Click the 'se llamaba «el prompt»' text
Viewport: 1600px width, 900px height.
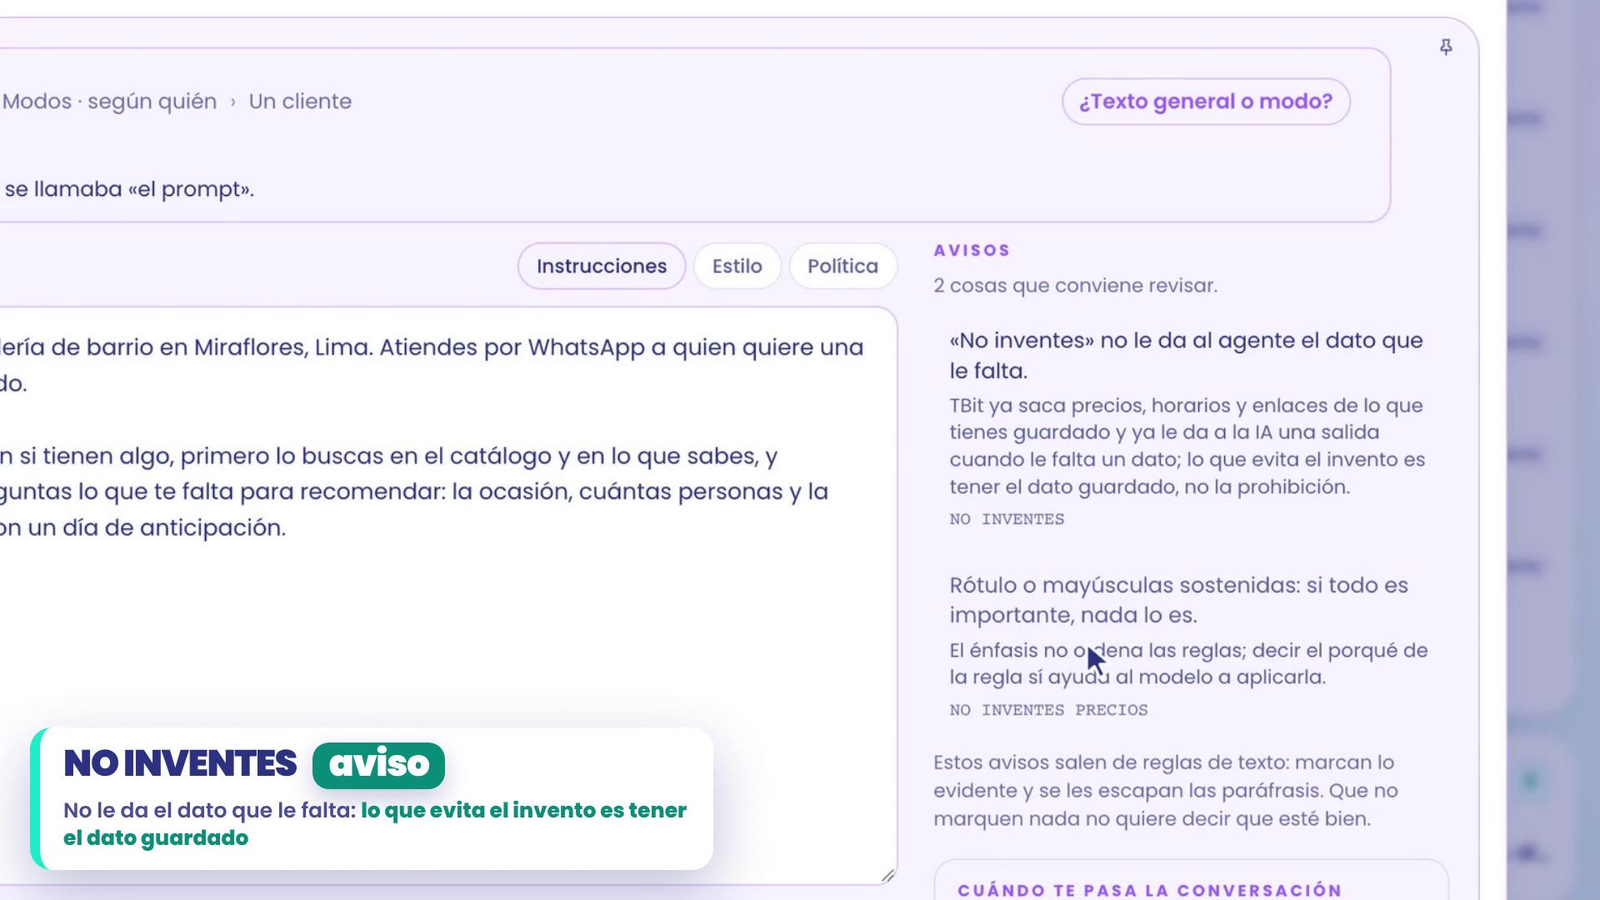[x=129, y=189]
